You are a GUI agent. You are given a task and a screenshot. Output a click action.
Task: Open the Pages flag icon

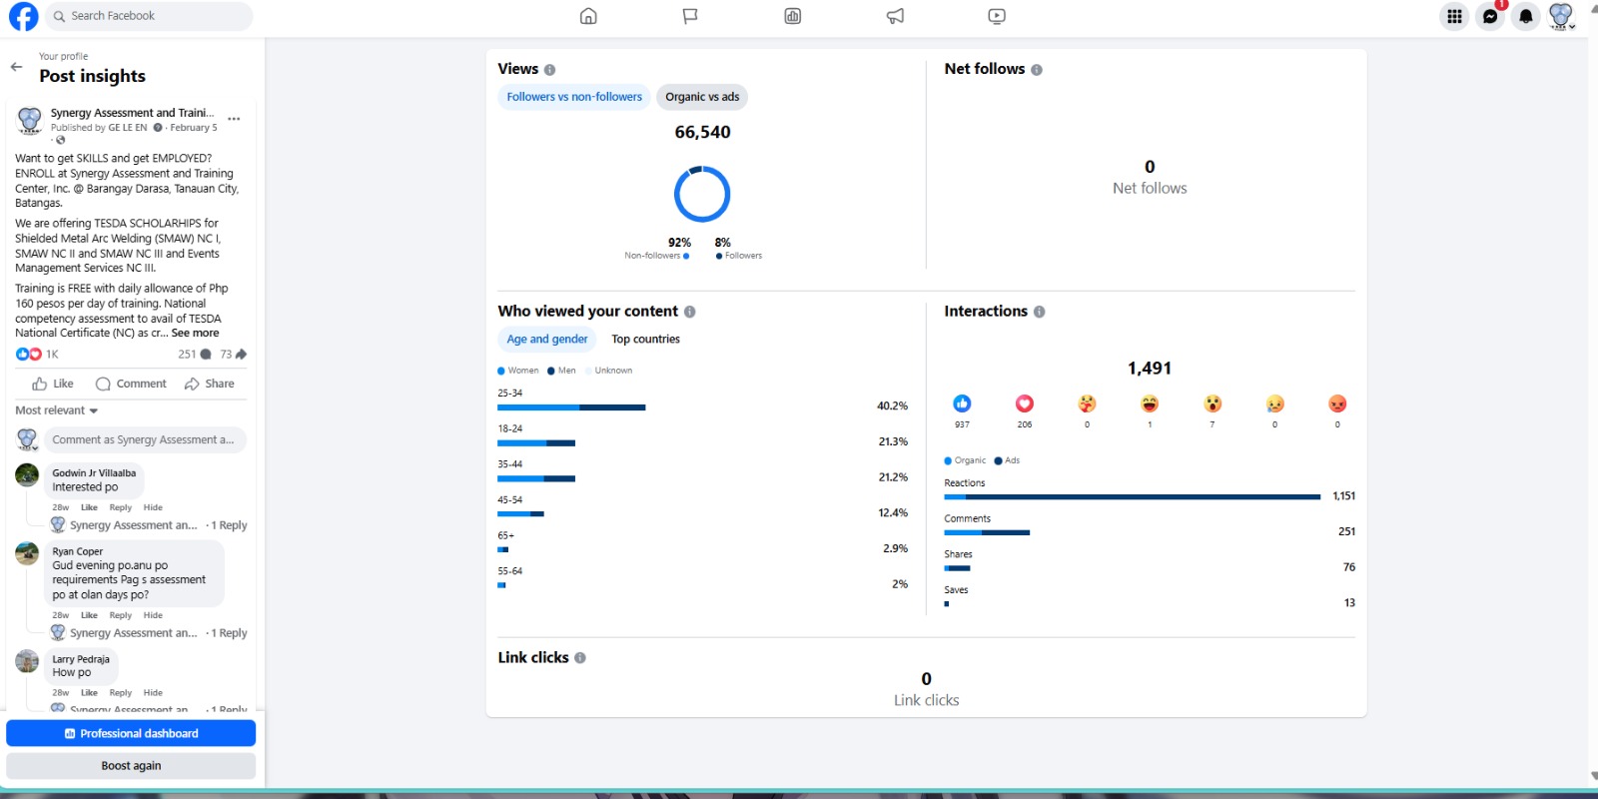[x=690, y=16]
